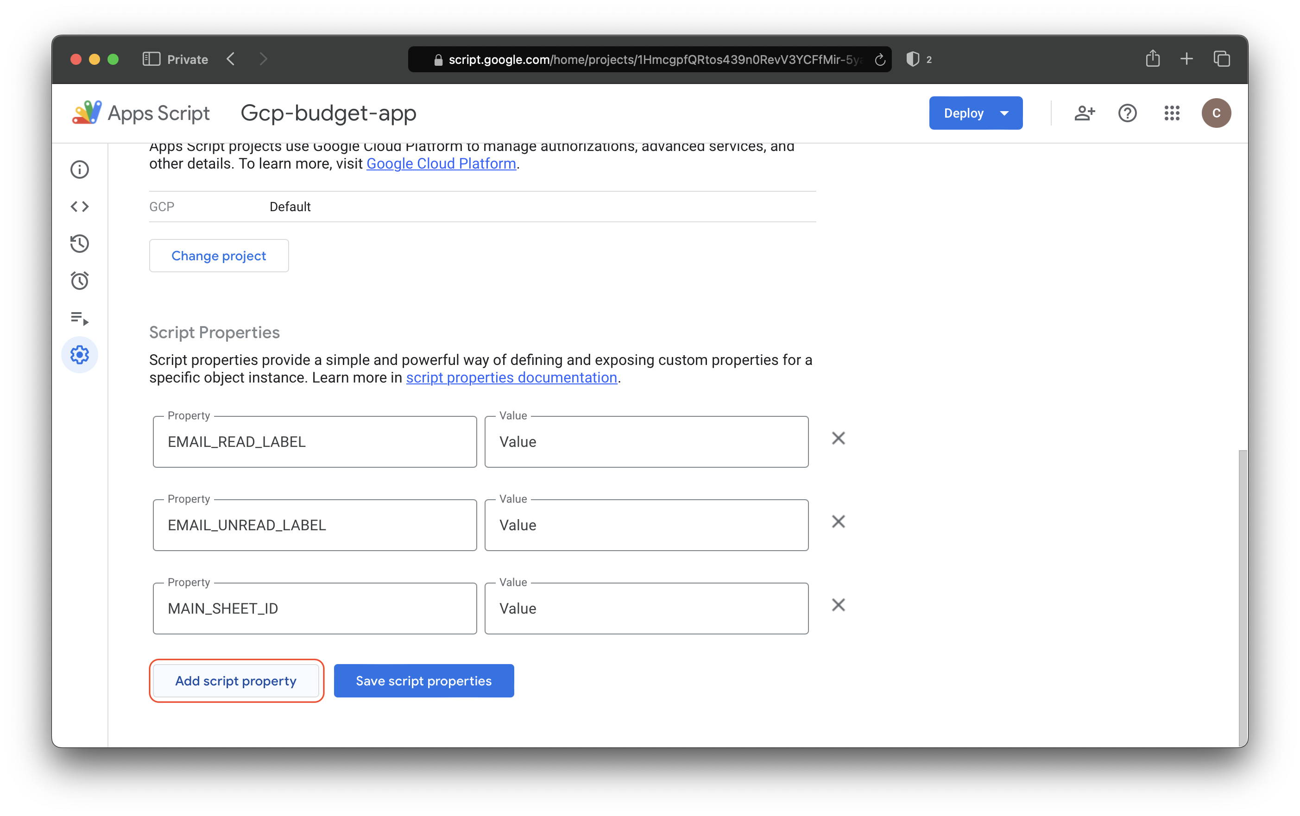Open the Google apps grid

pos(1172,113)
